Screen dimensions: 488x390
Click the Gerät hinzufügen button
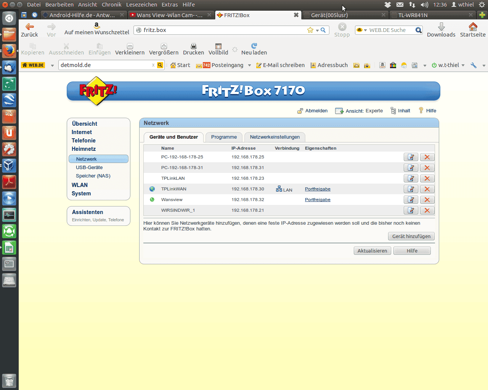(x=411, y=236)
